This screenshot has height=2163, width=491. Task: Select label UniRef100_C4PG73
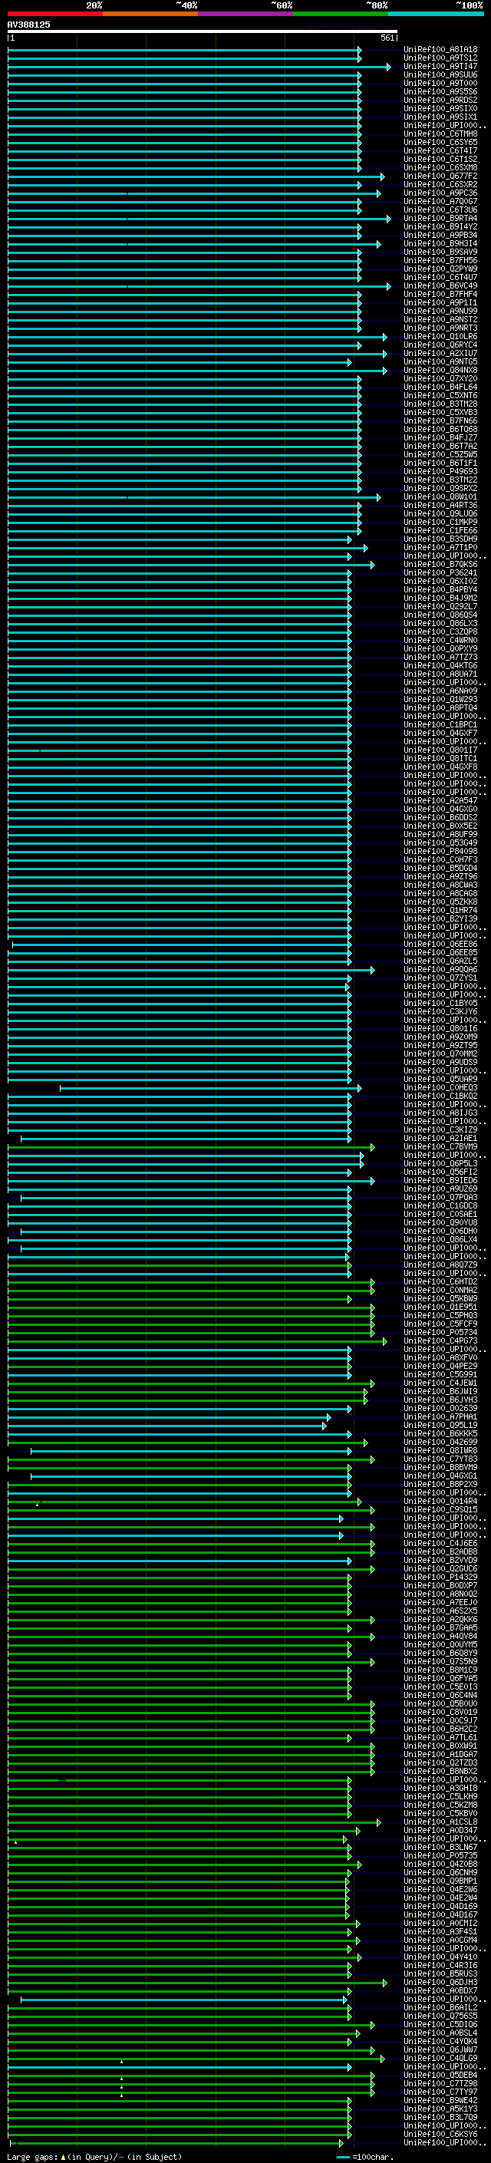click(x=440, y=1341)
